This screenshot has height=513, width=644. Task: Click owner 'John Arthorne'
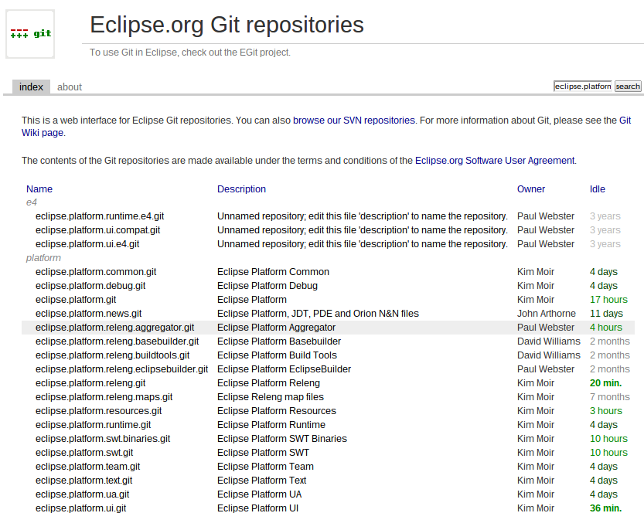(x=547, y=314)
